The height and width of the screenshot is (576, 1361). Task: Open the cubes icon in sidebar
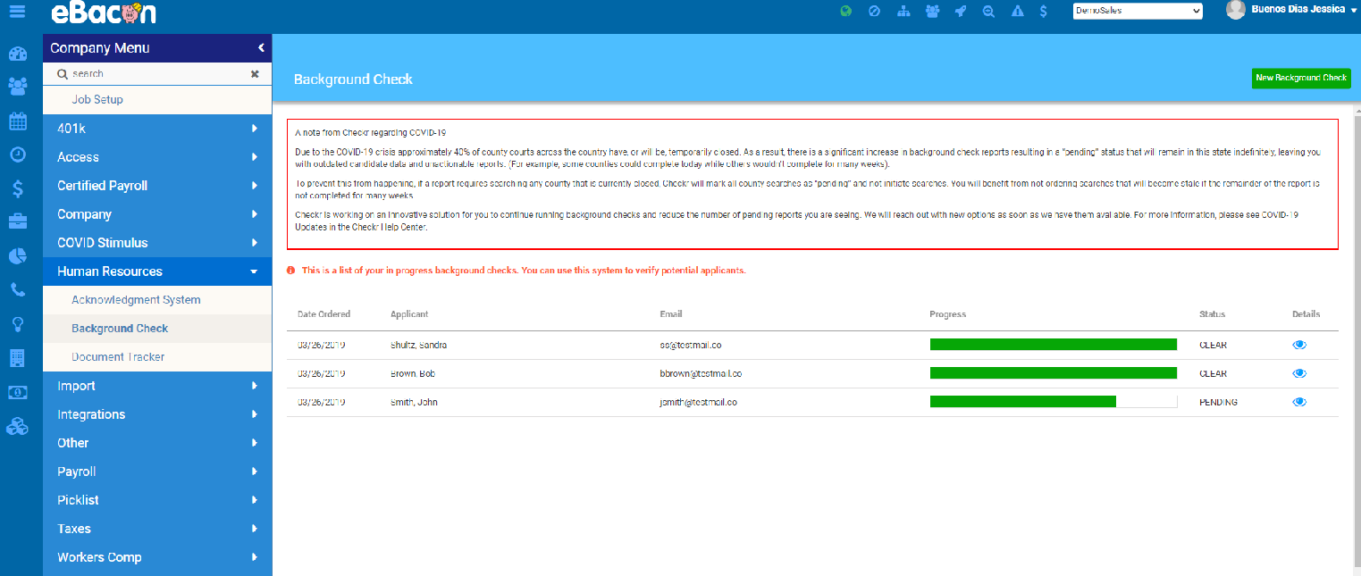17,427
